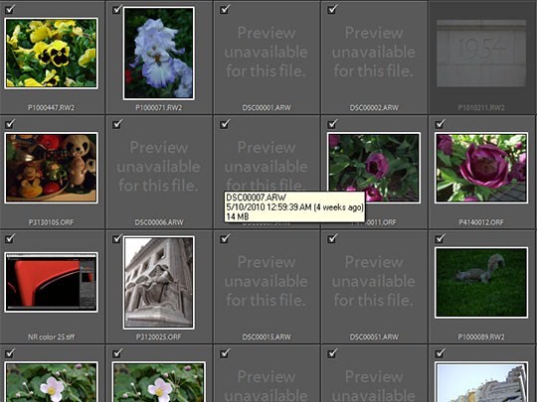
Task: Uncheck the dark purple flowers photo checkbox
Action: click(332, 124)
